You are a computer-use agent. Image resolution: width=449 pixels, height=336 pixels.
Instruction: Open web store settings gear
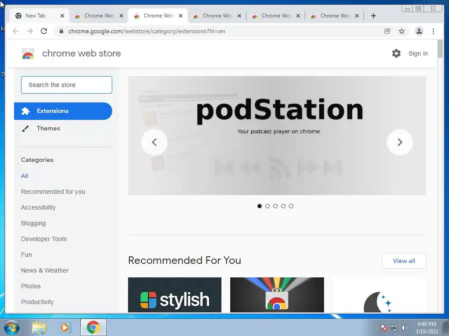tap(396, 53)
